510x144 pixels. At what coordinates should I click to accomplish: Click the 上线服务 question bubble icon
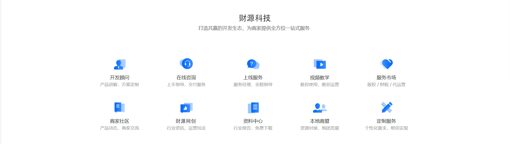click(x=253, y=64)
